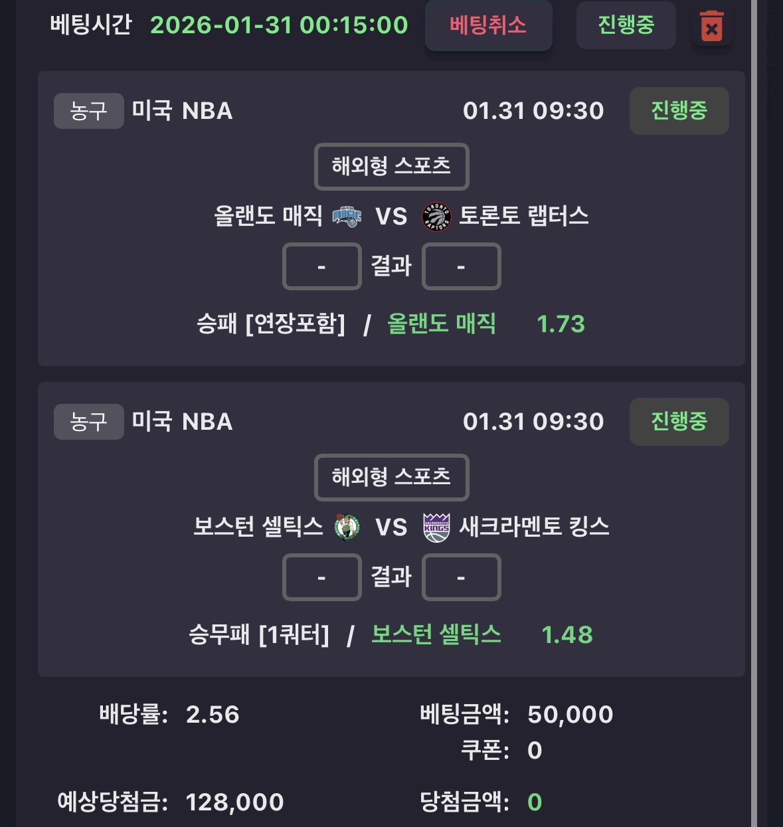The width and height of the screenshot is (783, 827).
Task: Click the Orlando Magic team logo
Action: 347,217
